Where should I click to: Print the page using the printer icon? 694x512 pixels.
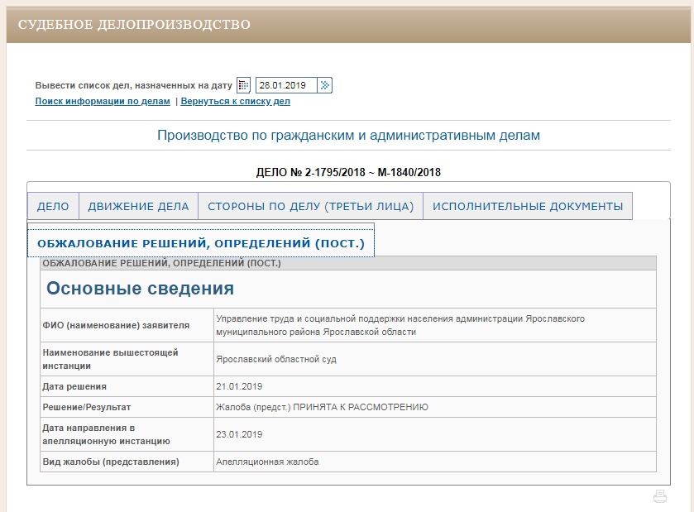pyautogui.click(x=659, y=496)
